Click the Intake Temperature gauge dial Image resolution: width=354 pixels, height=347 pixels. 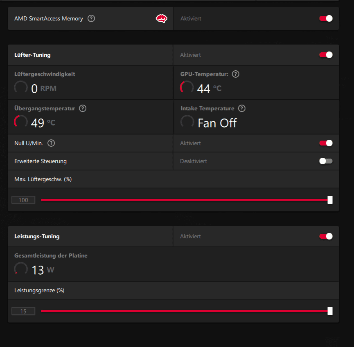(x=187, y=122)
